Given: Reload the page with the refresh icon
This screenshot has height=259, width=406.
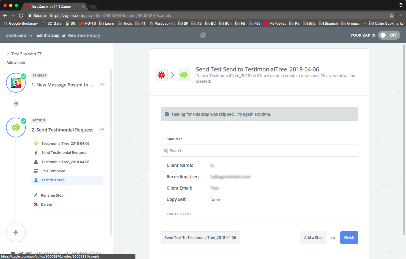Looking at the screenshot, I should pos(21,16).
